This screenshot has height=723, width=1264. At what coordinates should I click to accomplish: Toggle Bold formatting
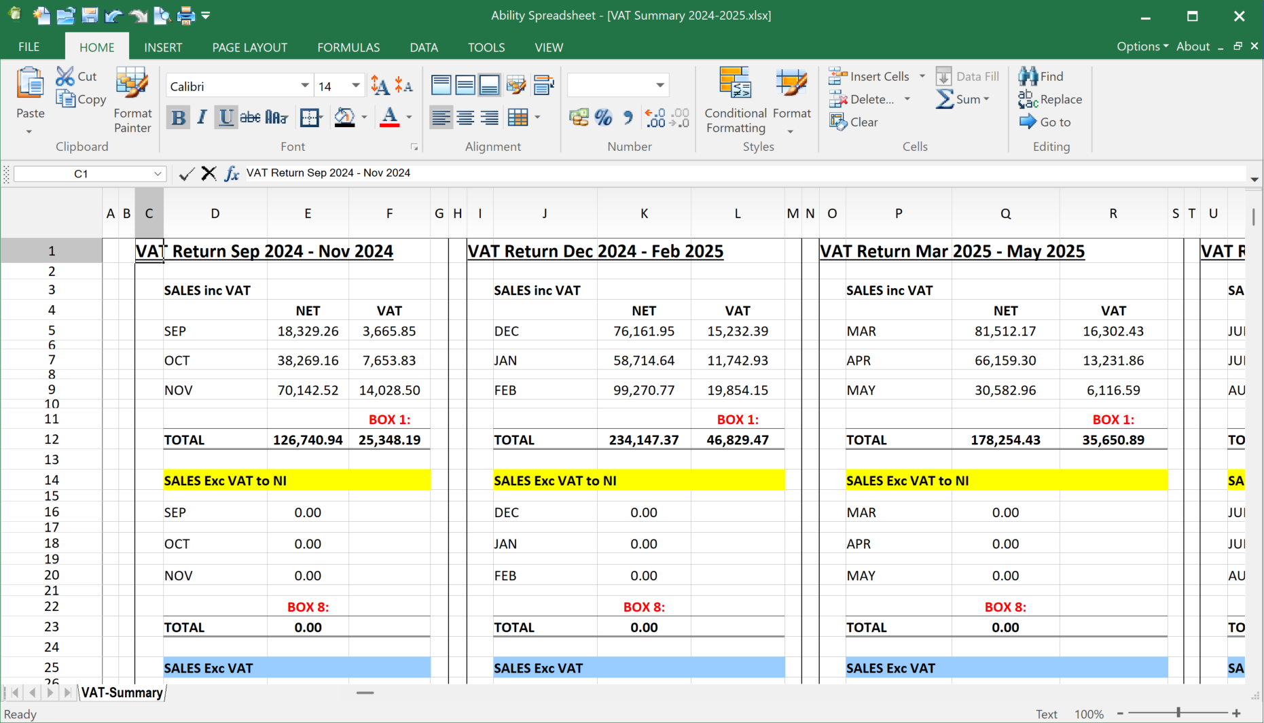[x=178, y=118]
